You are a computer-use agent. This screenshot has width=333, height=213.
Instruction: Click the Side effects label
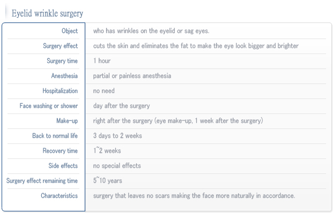63,166
